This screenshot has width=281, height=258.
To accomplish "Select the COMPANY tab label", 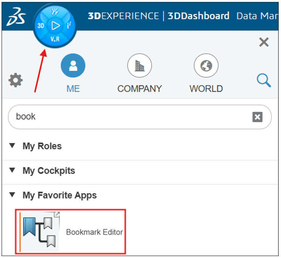I will point(140,89).
